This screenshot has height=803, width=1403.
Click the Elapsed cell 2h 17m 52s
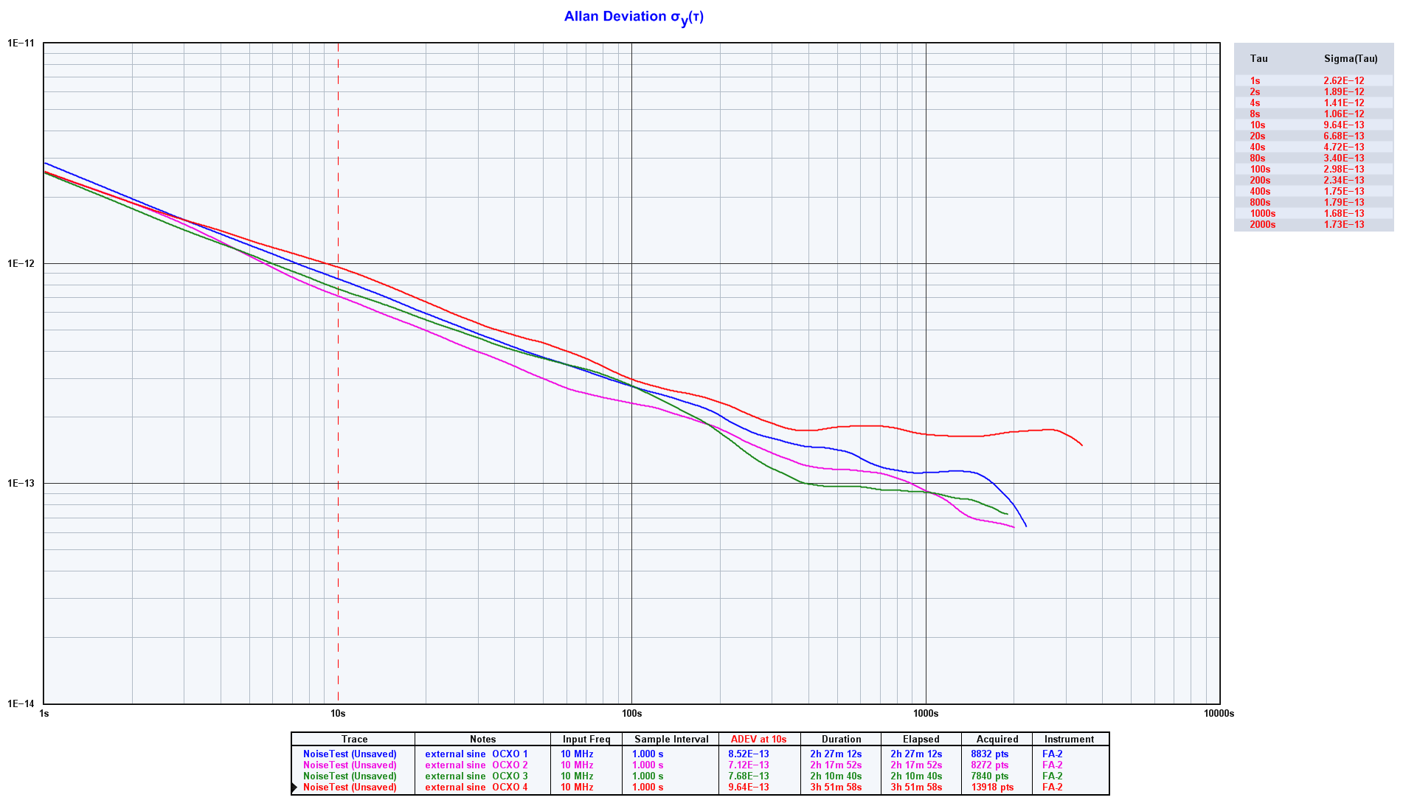point(916,765)
